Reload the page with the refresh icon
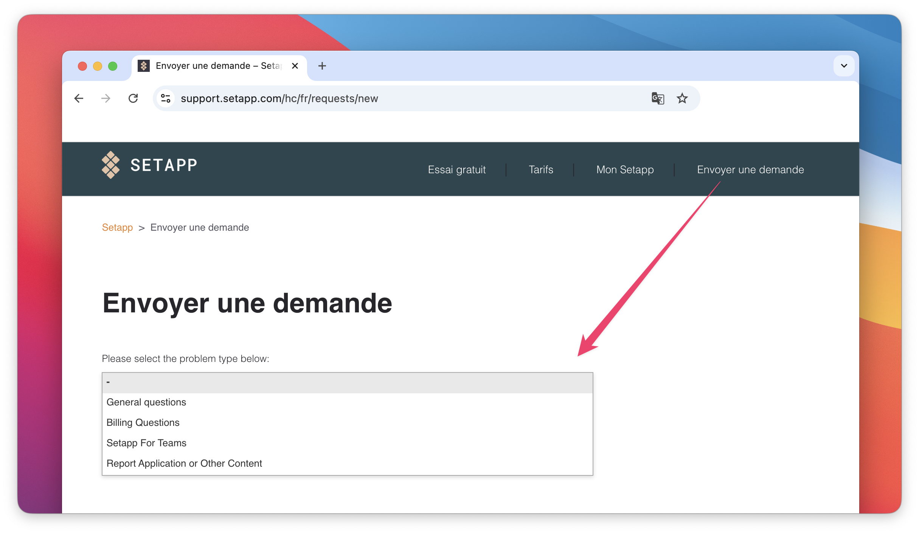The height and width of the screenshot is (534, 919). (133, 98)
